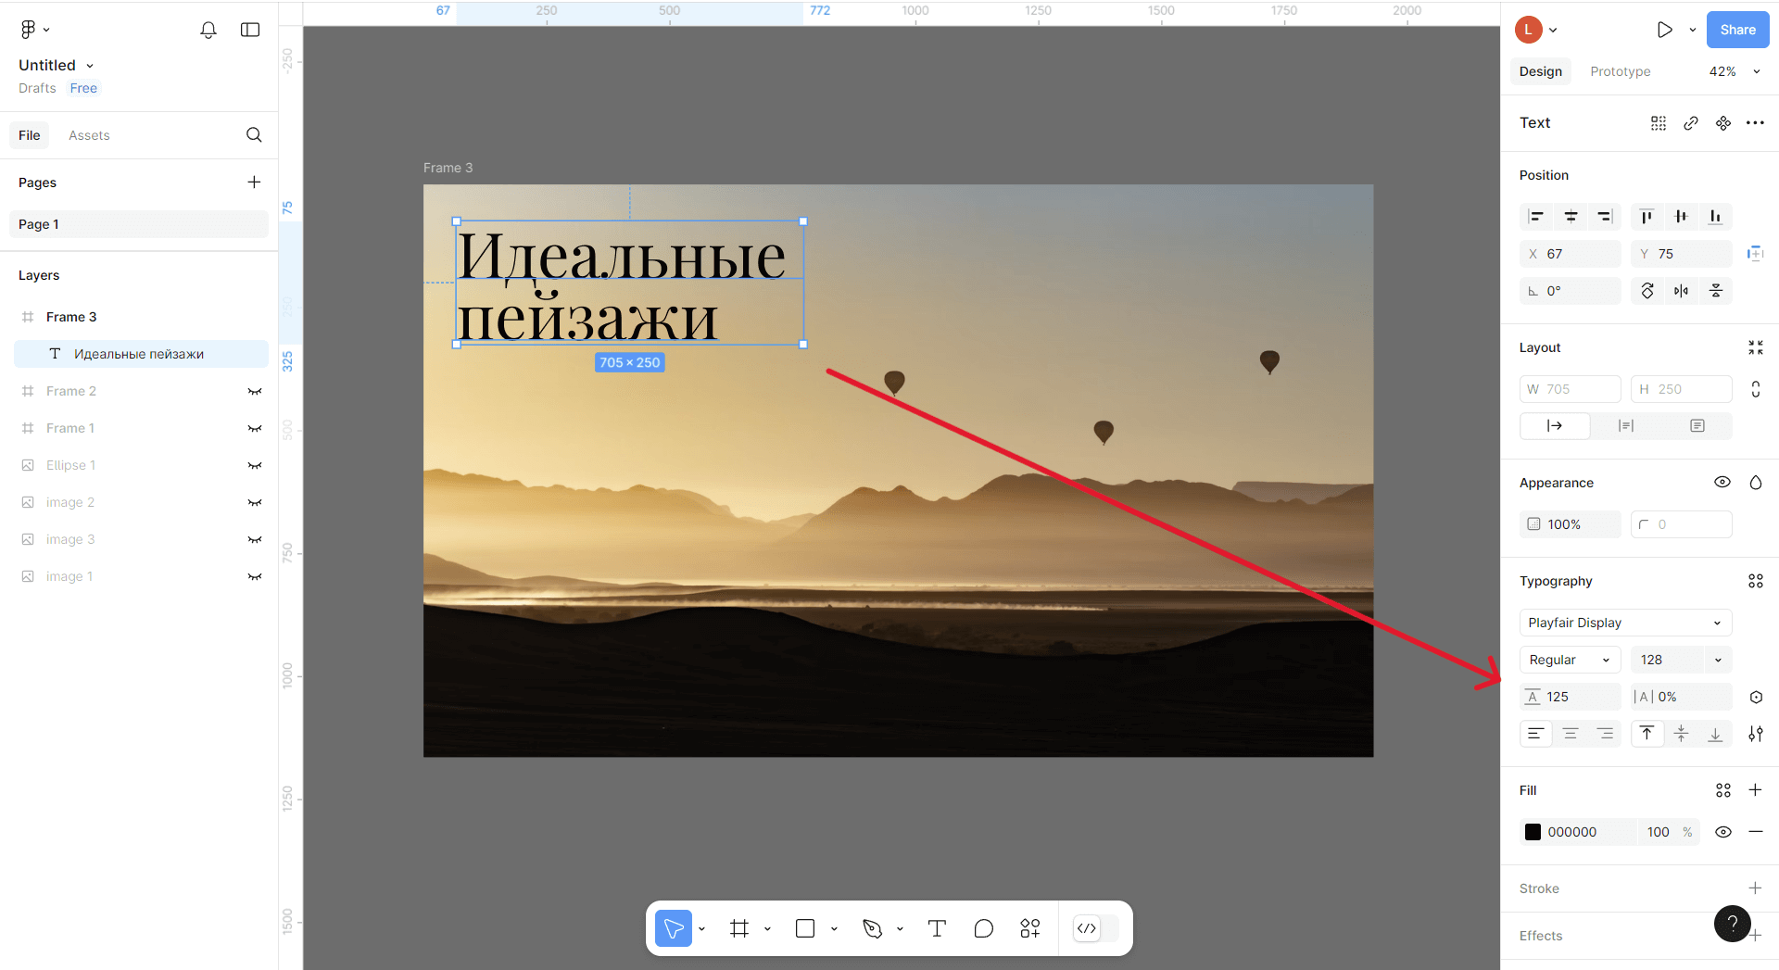Show hidden Frame 1 layer
The image size is (1779, 970).
(x=255, y=428)
